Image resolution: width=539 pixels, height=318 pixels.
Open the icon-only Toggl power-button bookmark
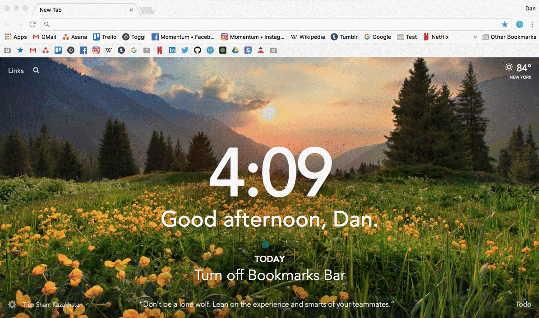[71, 50]
